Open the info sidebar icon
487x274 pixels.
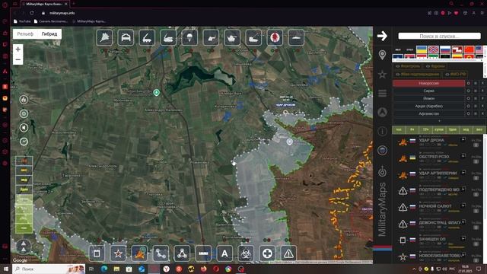[382, 132]
